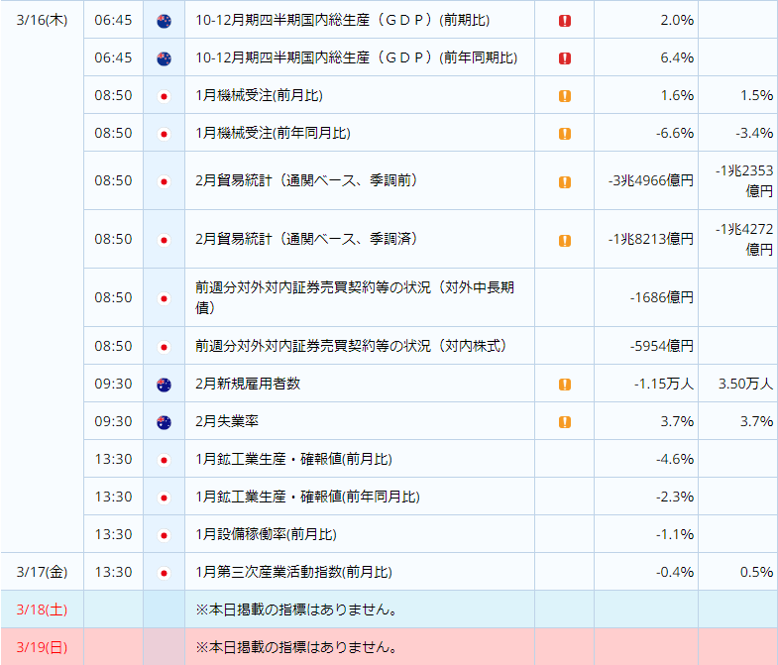Screen dimensions: 778x665
Task: Click forecast value 1.5% for 機械受注
Action: [756, 95]
